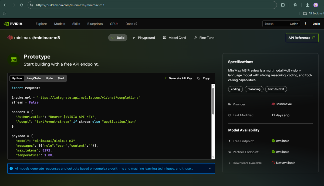Select the Shell code tab
This screenshot has width=324, height=186.
click(61, 78)
